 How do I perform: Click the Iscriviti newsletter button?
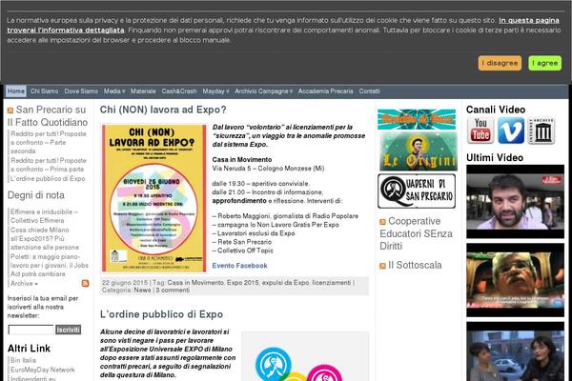(69, 330)
